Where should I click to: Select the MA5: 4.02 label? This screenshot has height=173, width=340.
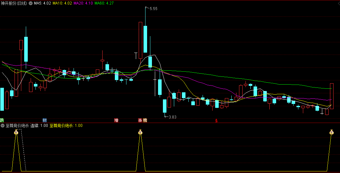point(42,3)
